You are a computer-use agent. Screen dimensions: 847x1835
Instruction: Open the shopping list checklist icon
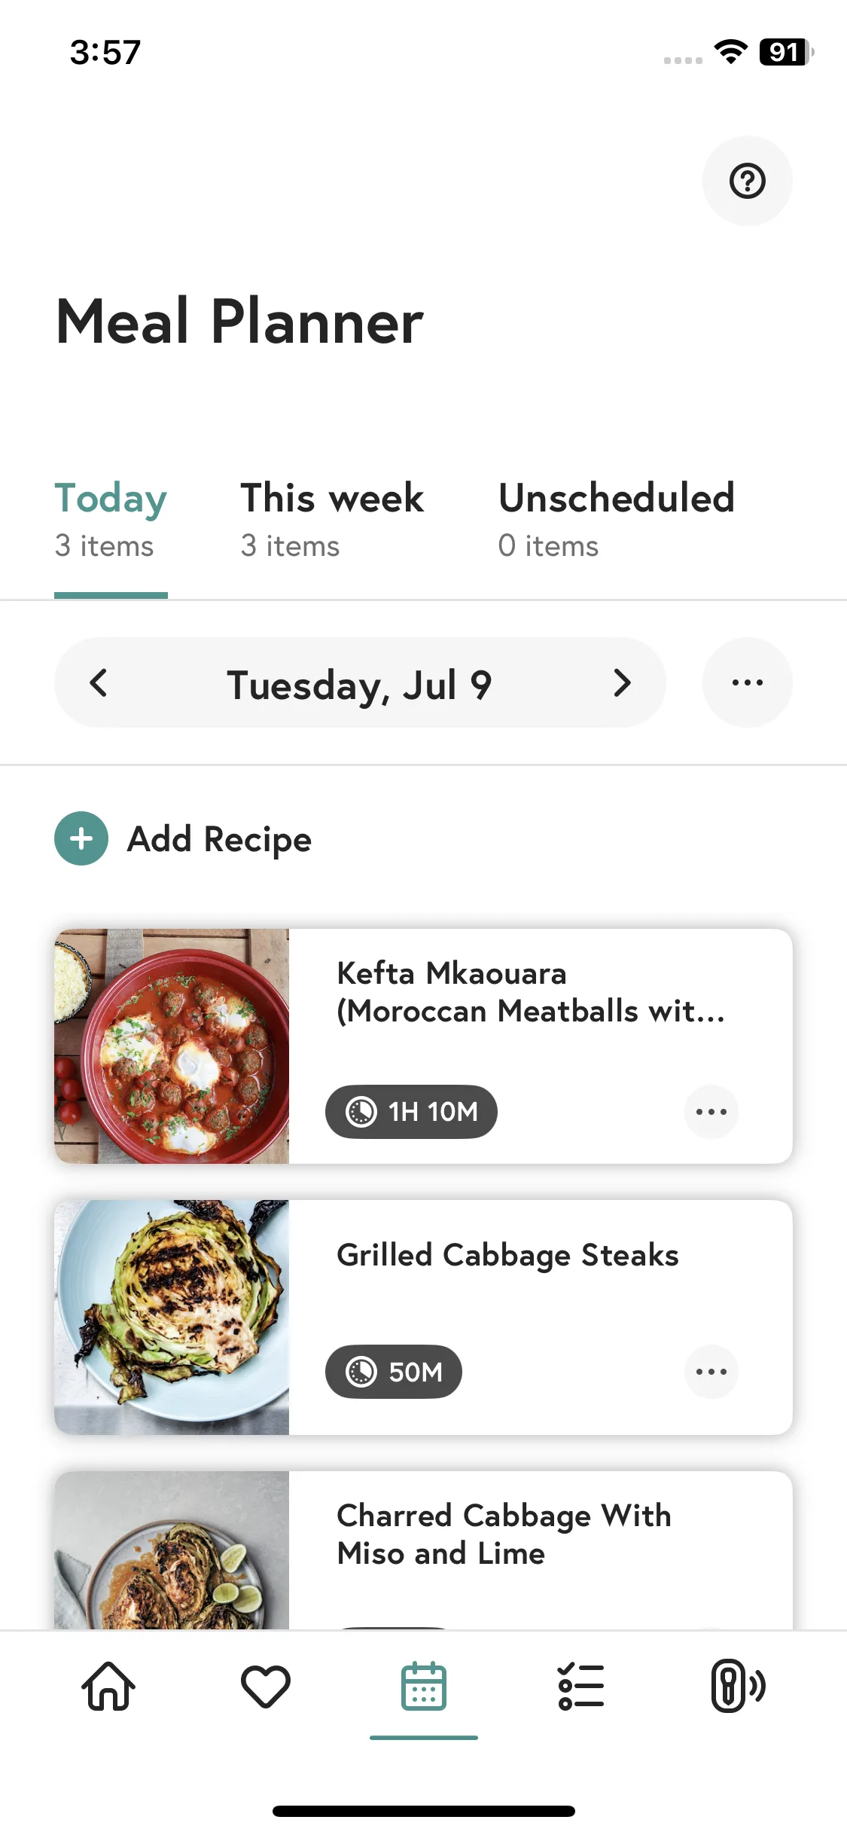click(581, 1686)
